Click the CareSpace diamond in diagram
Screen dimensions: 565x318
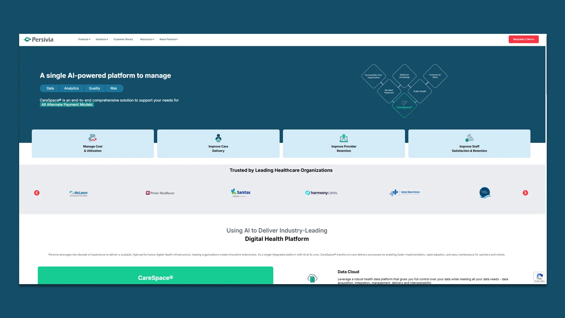pos(404,105)
